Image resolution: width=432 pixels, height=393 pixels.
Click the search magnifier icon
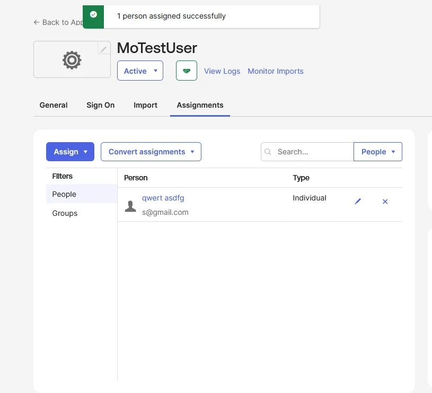tap(268, 152)
